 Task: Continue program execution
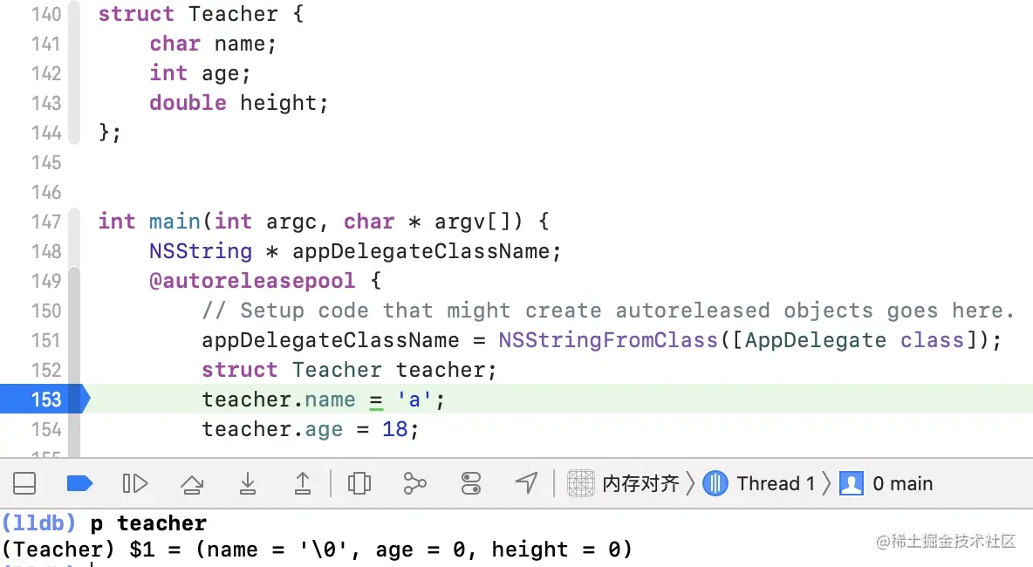pos(135,483)
